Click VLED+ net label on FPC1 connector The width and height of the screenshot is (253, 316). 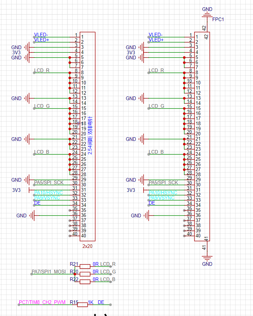pos(156,40)
